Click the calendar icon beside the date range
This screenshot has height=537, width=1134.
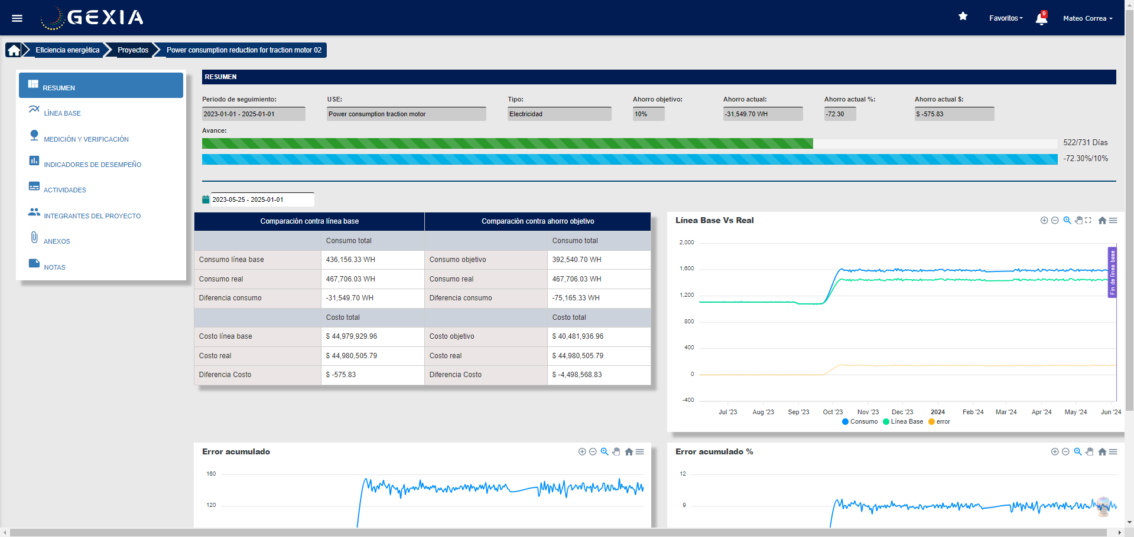pyautogui.click(x=206, y=199)
